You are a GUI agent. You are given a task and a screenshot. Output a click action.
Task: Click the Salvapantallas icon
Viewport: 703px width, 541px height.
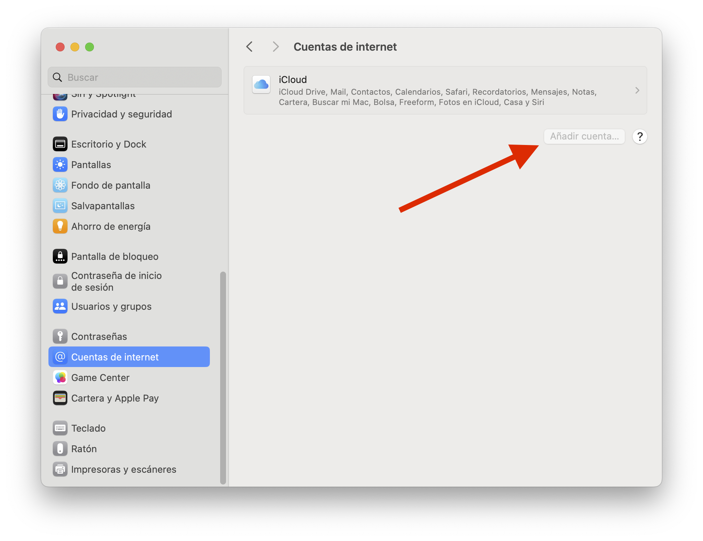(60, 206)
